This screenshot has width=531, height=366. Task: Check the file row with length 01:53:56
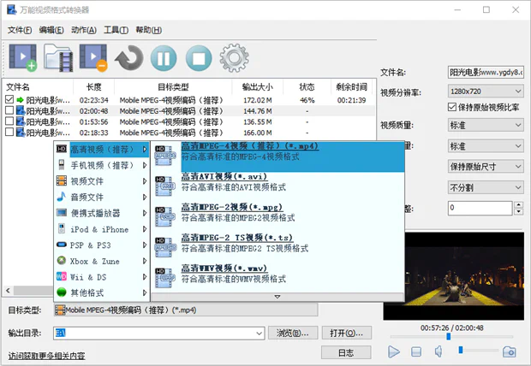pos(9,121)
